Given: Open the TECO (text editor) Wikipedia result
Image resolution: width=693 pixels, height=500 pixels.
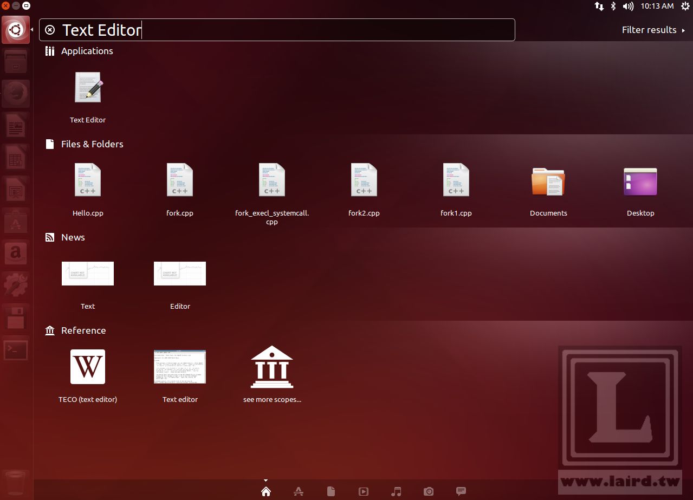Looking at the screenshot, I should [88, 367].
